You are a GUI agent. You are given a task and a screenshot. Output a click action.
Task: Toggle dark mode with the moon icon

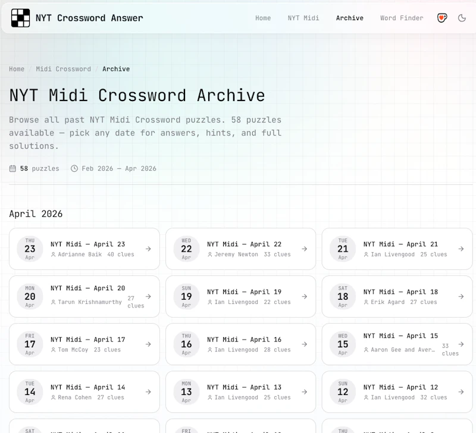click(462, 18)
